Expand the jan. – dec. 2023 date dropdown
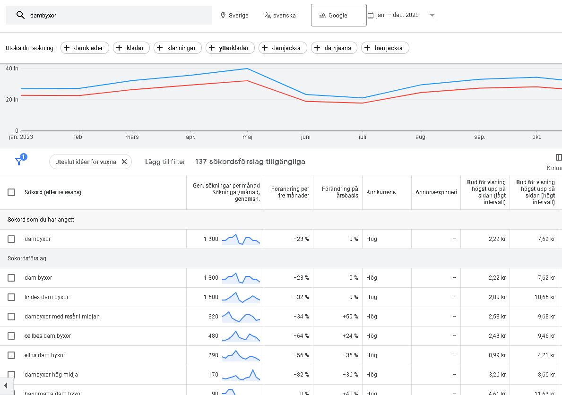Screen dimensions: 562x395 point(432,15)
